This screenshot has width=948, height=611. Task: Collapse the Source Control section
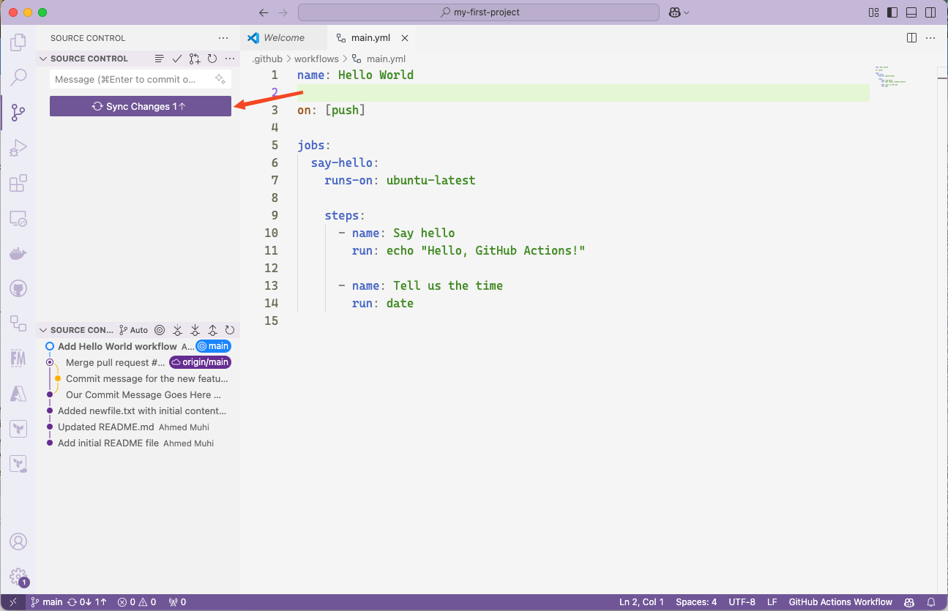tap(43, 59)
